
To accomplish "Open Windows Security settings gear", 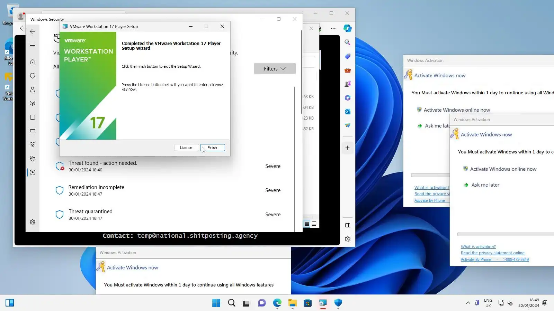I will click(33, 222).
